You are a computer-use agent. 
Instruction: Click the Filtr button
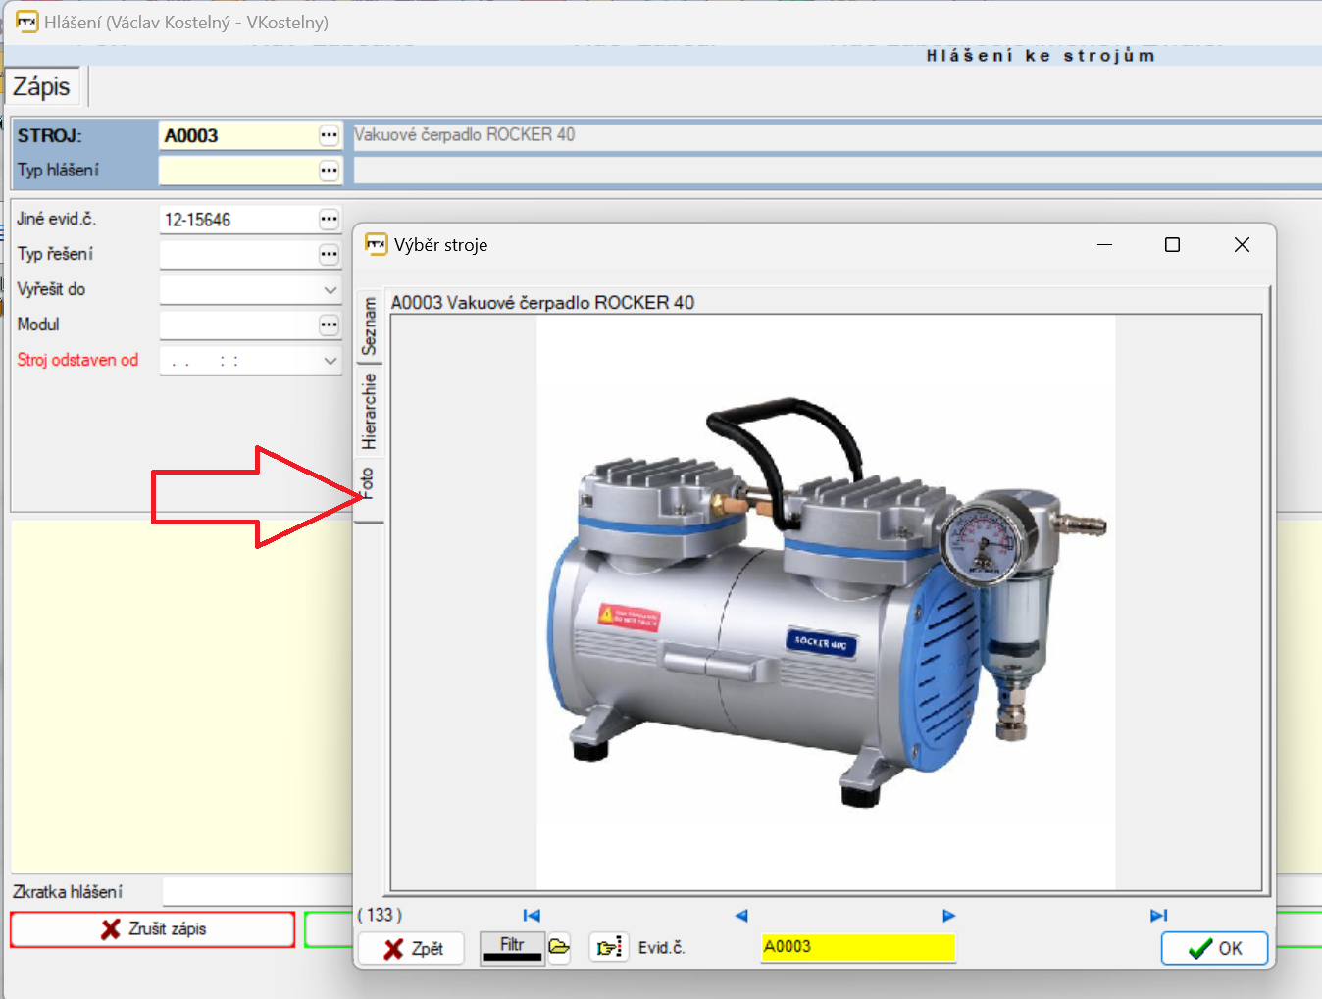pyautogui.click(x=512, y=947)
